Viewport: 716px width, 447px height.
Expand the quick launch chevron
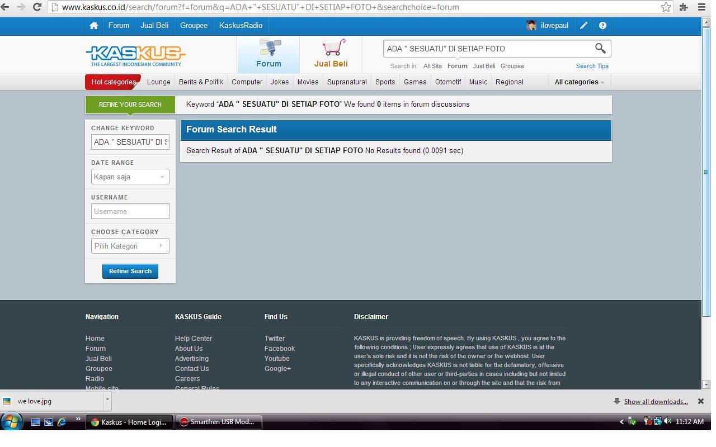pyautogui.click(x=78, y=419)
